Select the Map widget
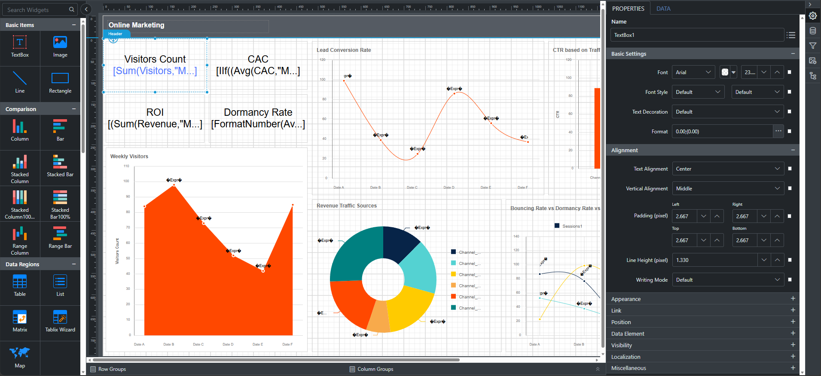The width and height of the screenshot is (821, 376). (x=20, y=358)
